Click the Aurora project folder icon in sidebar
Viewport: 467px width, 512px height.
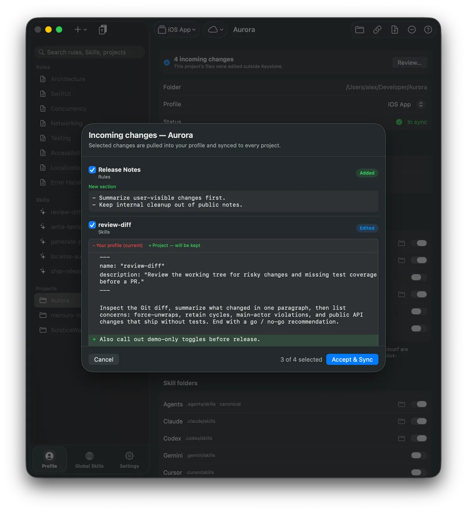pos(43,300)
